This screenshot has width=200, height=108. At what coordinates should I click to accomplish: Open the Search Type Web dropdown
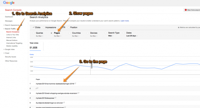(x=111, y=36)
